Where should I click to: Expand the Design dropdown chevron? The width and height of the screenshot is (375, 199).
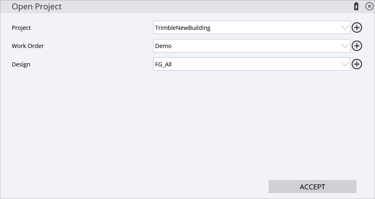[x=345, y=64]
